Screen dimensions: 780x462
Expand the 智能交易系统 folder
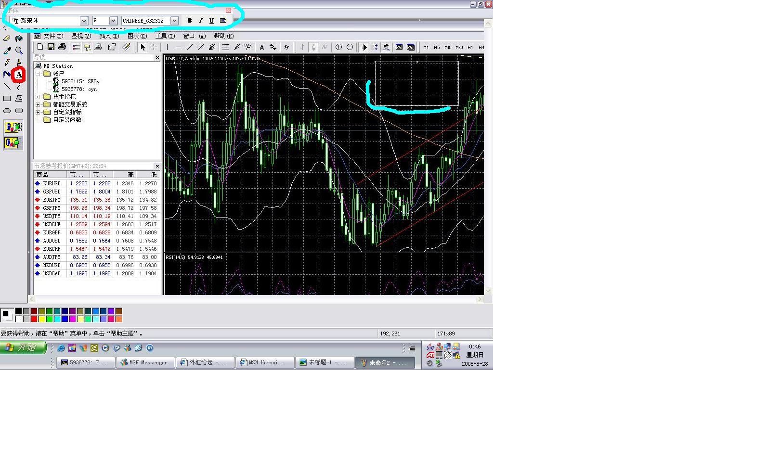click(x=38, y=104)
